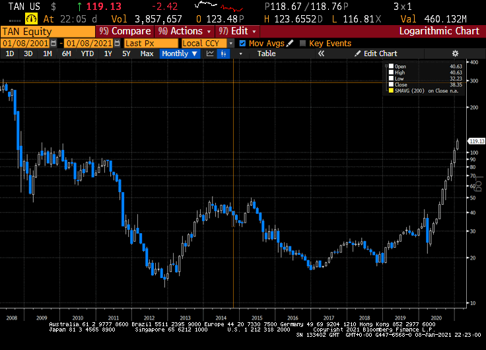The width and height of the screenshot is (486, 350).
Task: Click the green up-arrow price indicator
Action: coord(80,7)
